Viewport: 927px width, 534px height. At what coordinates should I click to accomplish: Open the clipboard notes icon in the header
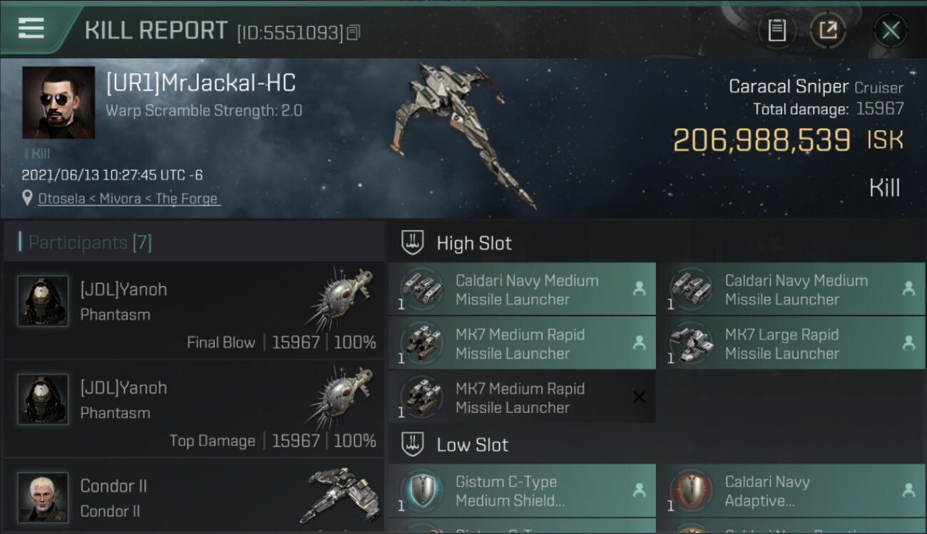[x=777, y=31]
